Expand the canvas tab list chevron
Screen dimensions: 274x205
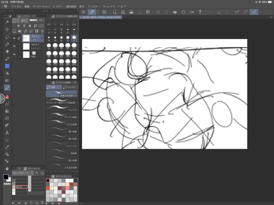click(271, 17)
